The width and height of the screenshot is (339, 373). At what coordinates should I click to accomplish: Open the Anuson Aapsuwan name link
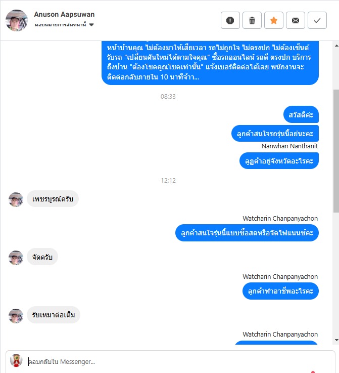pyautogui.click(x=64, y=14)
